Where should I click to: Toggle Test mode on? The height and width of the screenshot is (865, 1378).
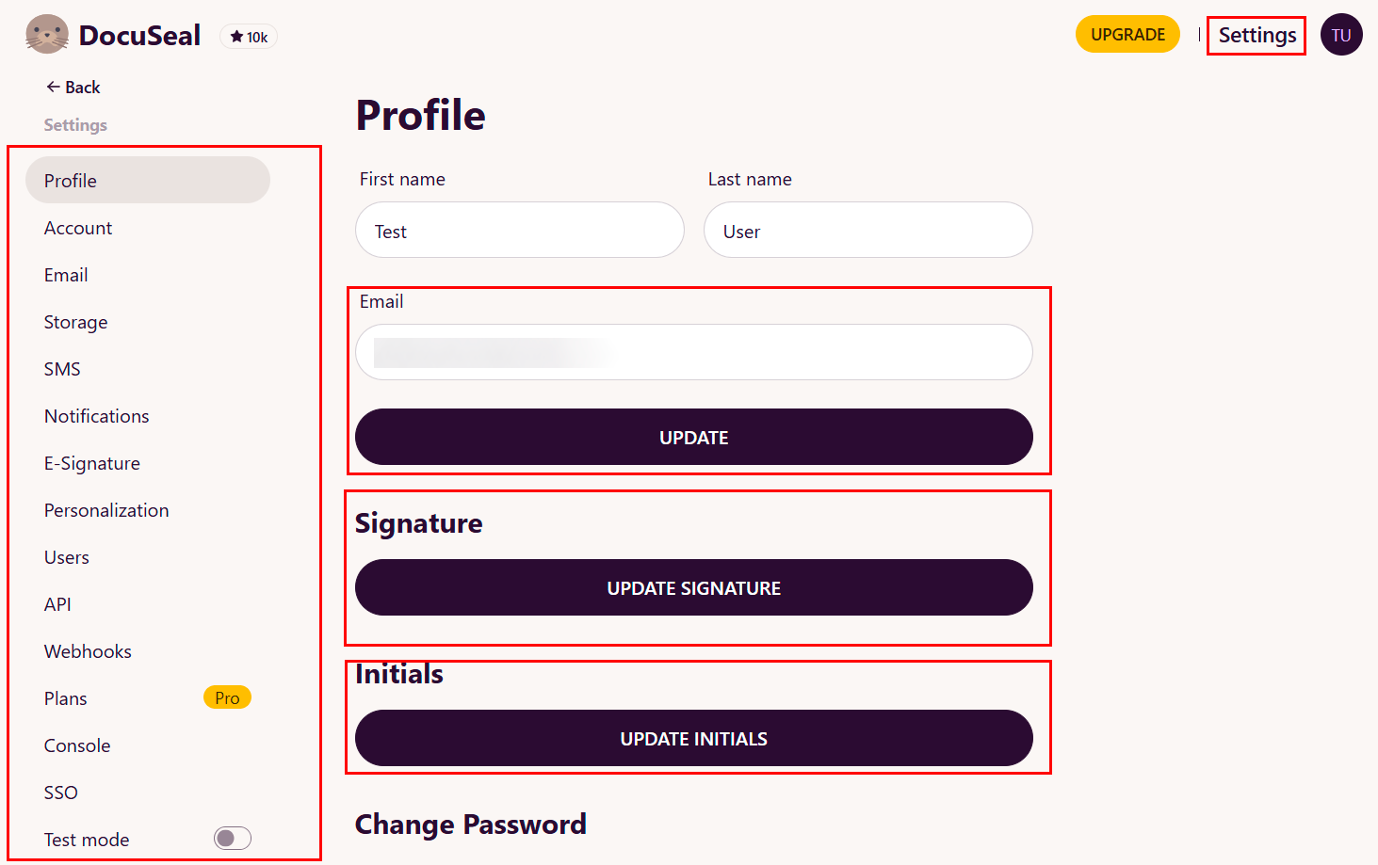[232, 838]
